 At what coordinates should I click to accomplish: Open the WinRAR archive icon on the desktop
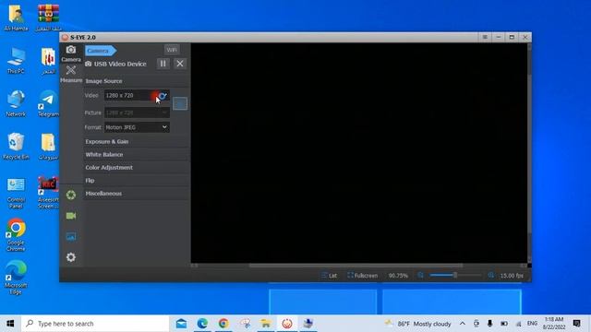coord(48,18)
